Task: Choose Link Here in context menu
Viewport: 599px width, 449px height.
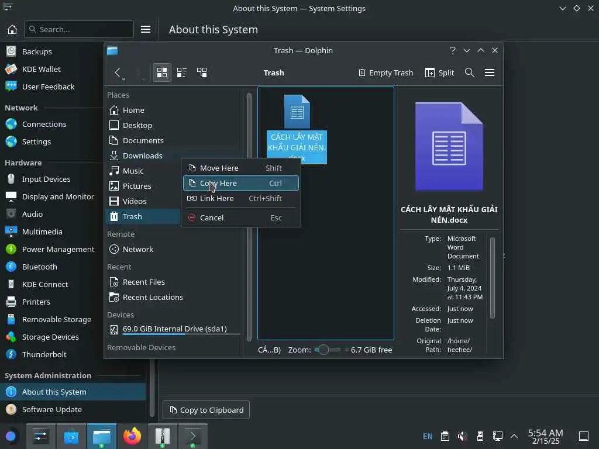Action: [241, 199]
